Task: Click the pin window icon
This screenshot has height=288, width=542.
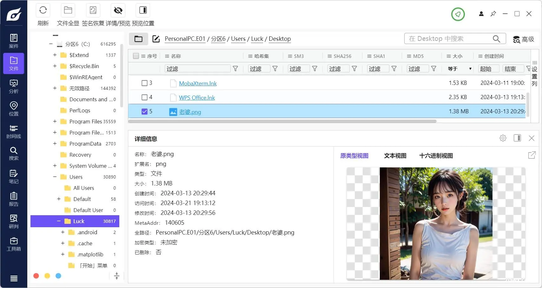Action: pyautogui.click(x=493, y=14)
